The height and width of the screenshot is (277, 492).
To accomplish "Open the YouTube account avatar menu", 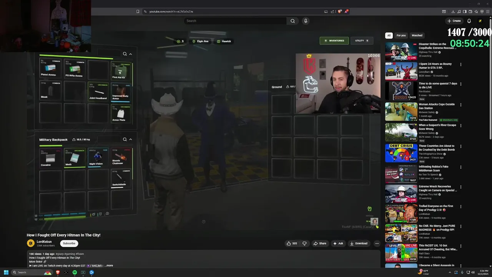I will point(480,21).
